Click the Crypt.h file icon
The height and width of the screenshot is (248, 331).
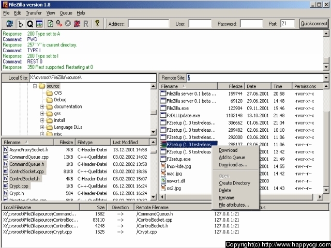[6, 193]
